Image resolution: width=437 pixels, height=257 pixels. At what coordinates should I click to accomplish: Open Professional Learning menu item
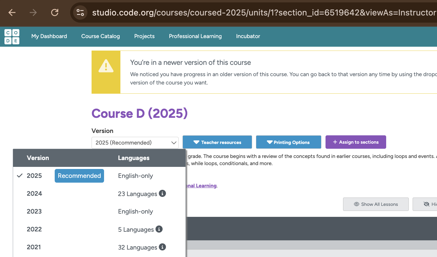(195, 36)
